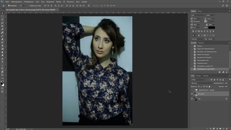Toggle the Автовыбор checkbox
The height and width of the screenshot is (130, 231).
(9, 6)
